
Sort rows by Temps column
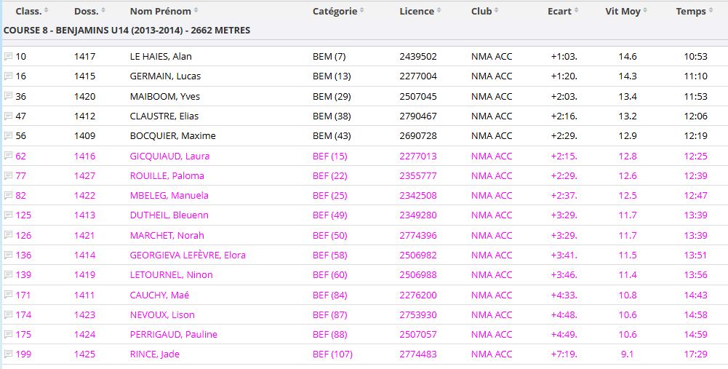(695, 11)
